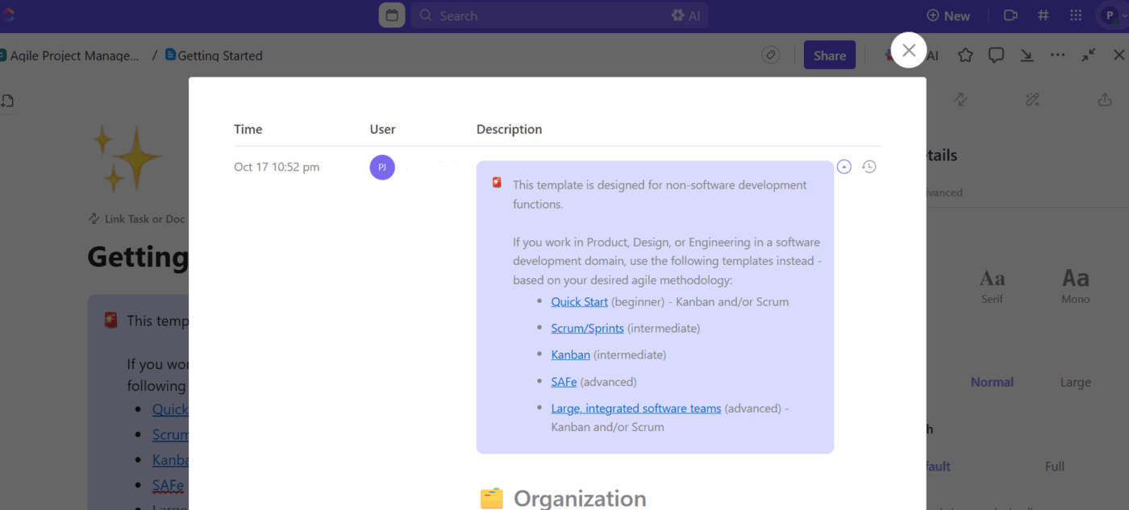Open the video clip recorder icon
The width and height of the screenshot is (1129, 510).
1010,15
